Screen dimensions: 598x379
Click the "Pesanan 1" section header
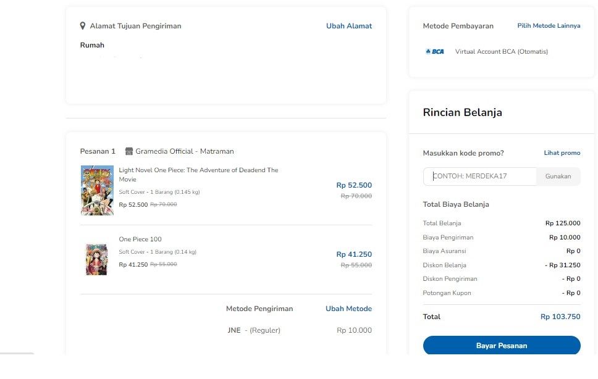98,151
